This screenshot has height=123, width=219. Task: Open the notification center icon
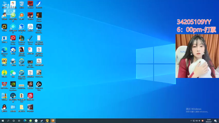215,121
